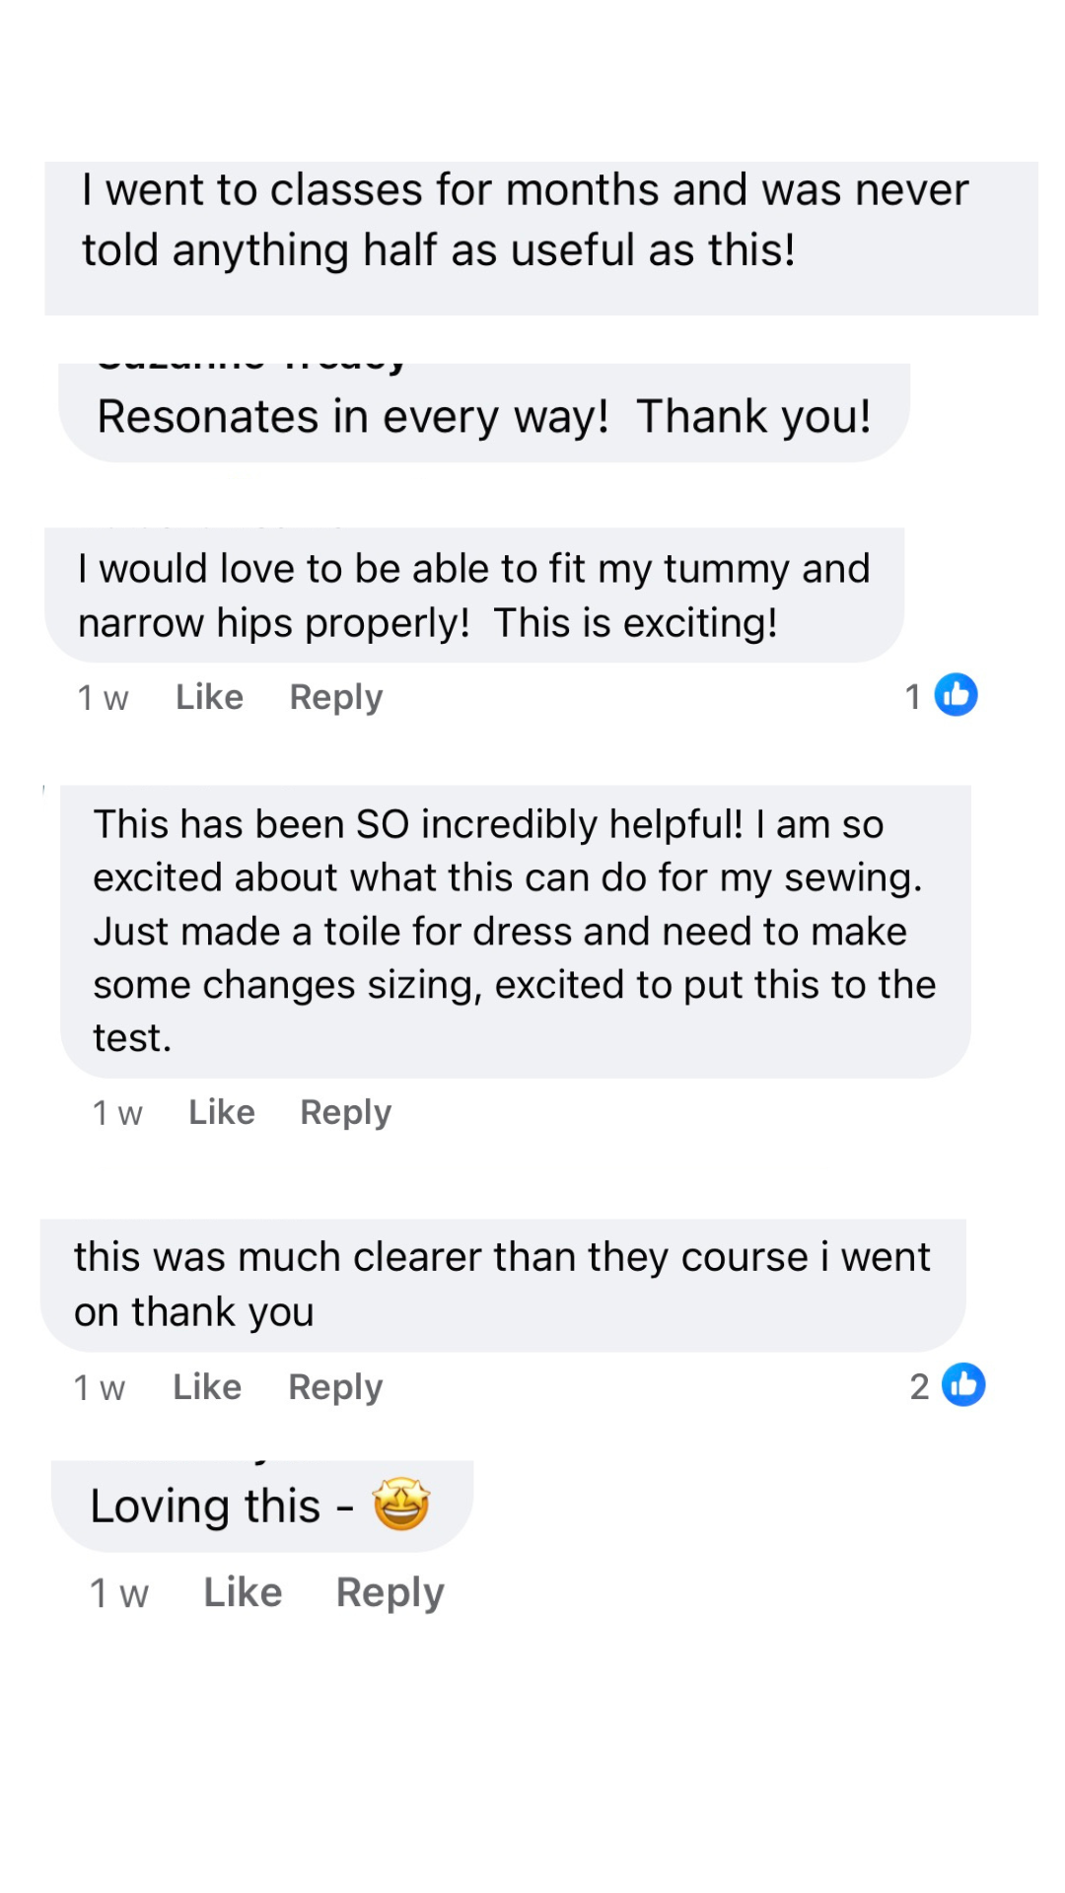Click the blue thumbs-up icon on the tummy comment
1065x1893 pixels.
tap(956, 695)
